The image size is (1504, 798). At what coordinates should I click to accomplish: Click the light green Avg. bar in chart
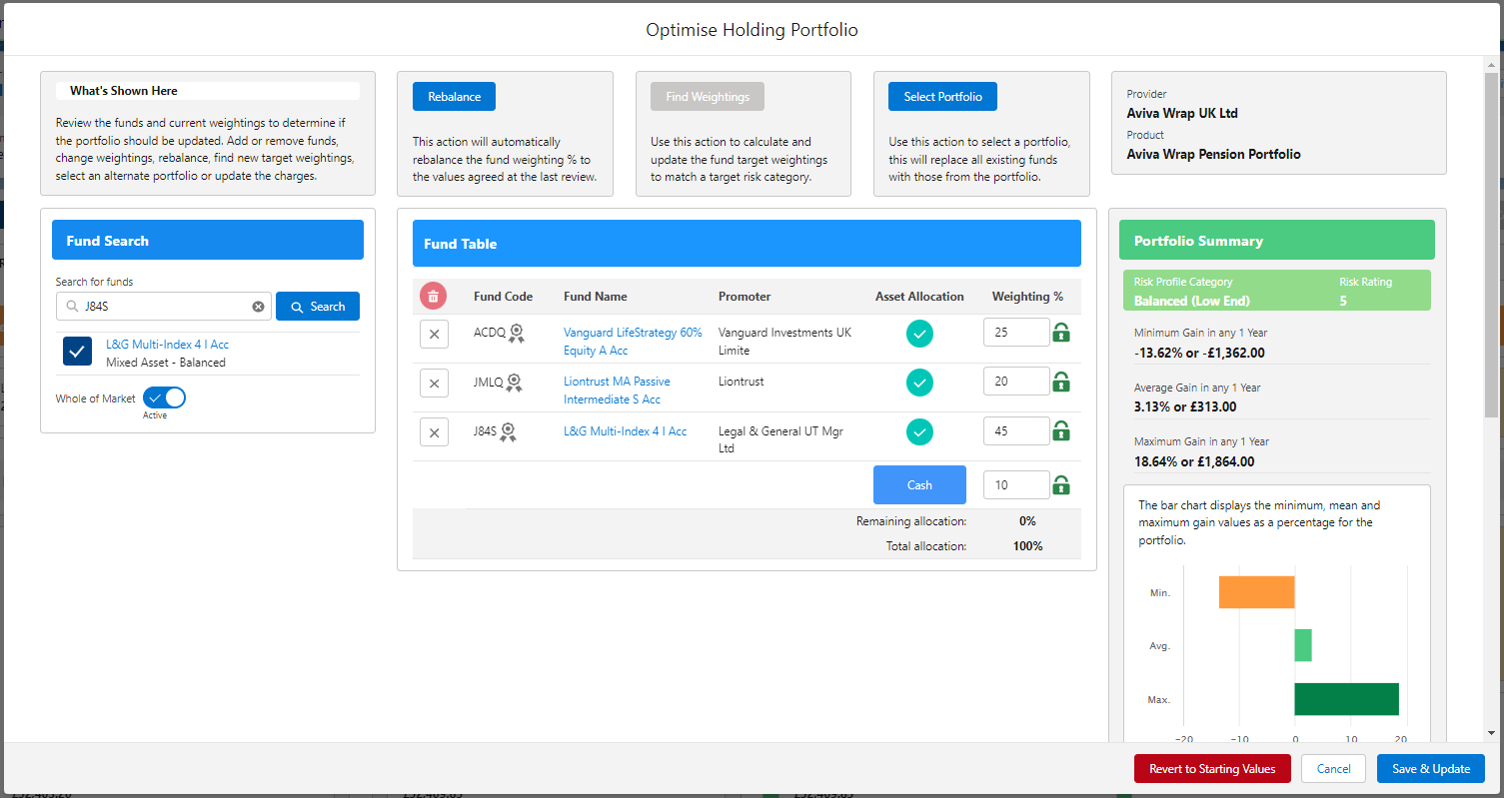coord(1303,645)
